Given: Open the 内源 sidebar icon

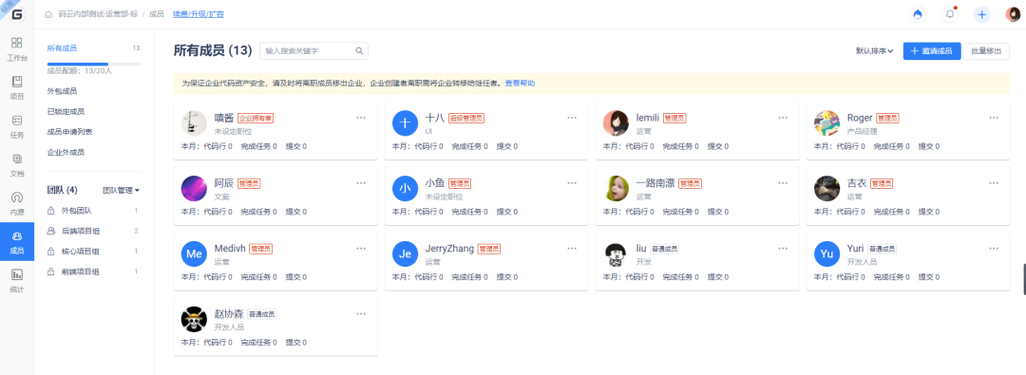Looking at the screenshot, I should point(17,203).
